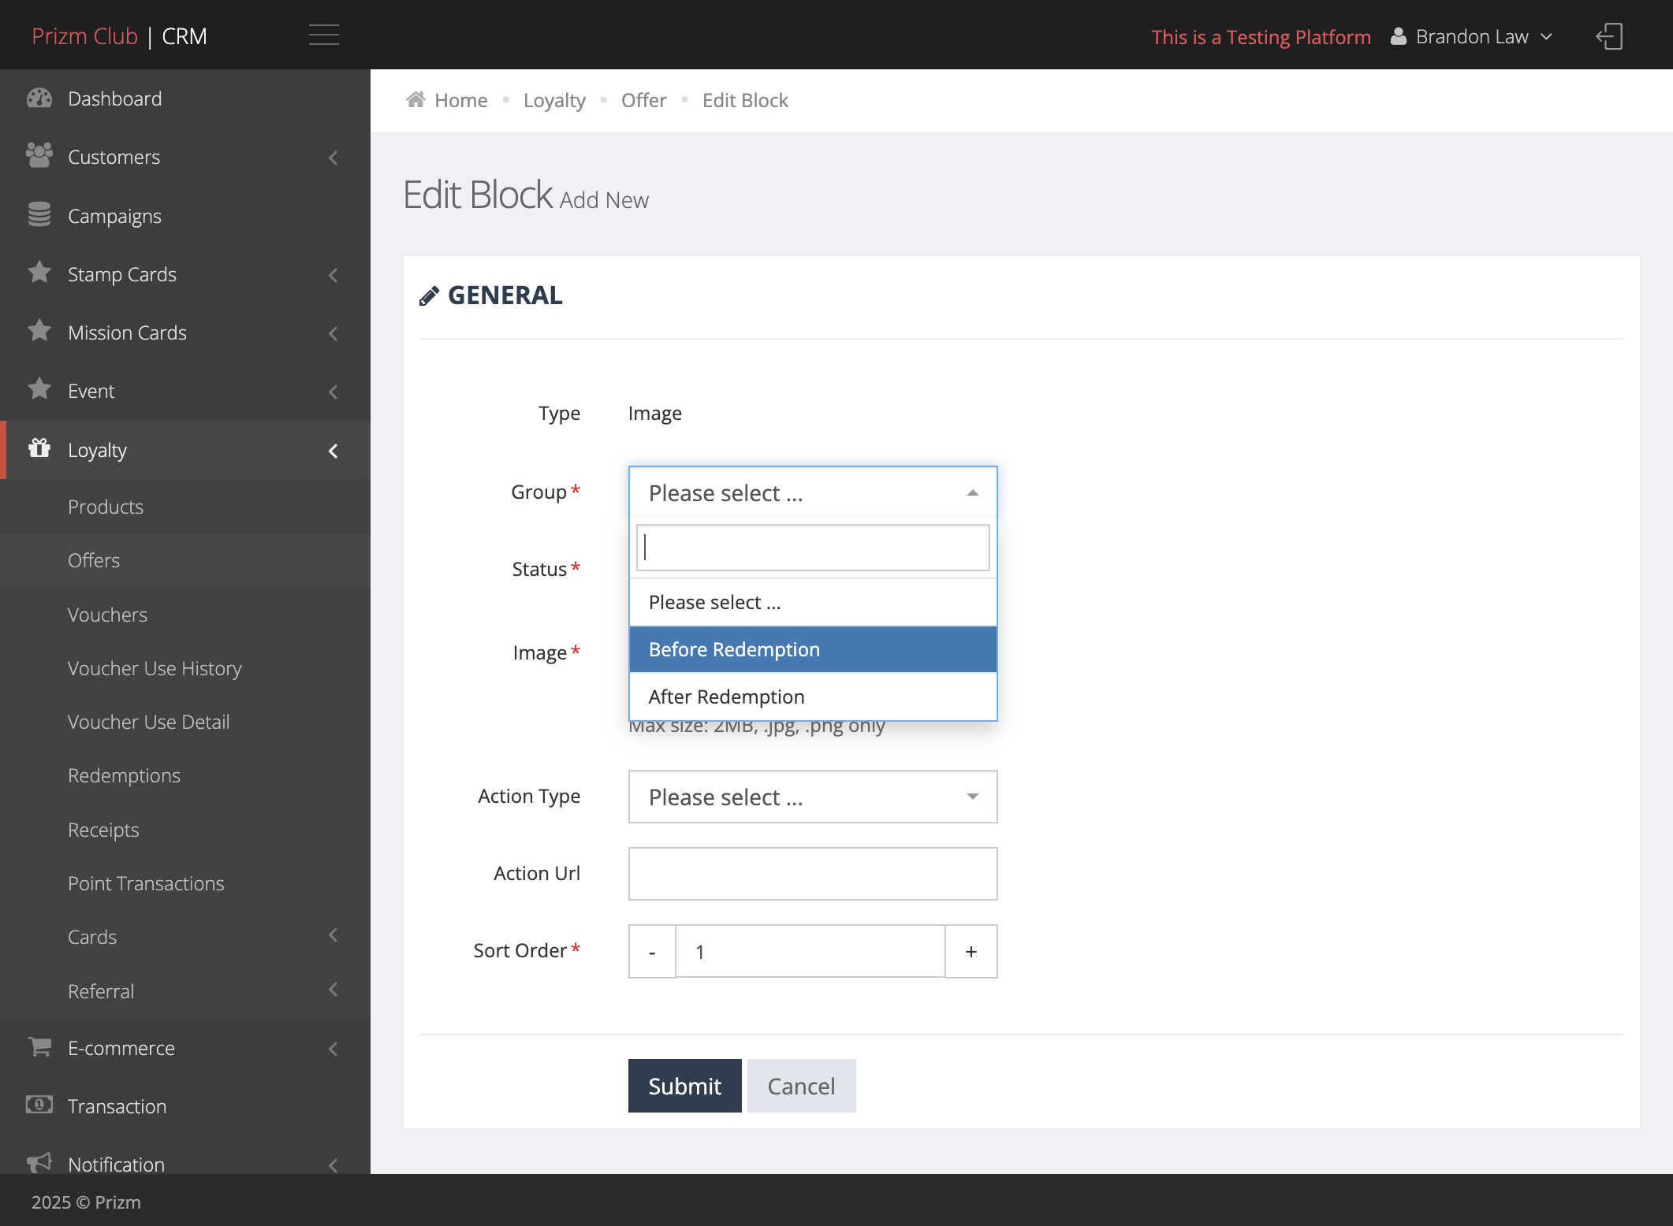
Task: Click the Notification megaphone icon
Action: [39, 1163]
